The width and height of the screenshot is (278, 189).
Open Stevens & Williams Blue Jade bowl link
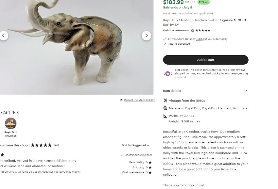click(x=43, y=172)
